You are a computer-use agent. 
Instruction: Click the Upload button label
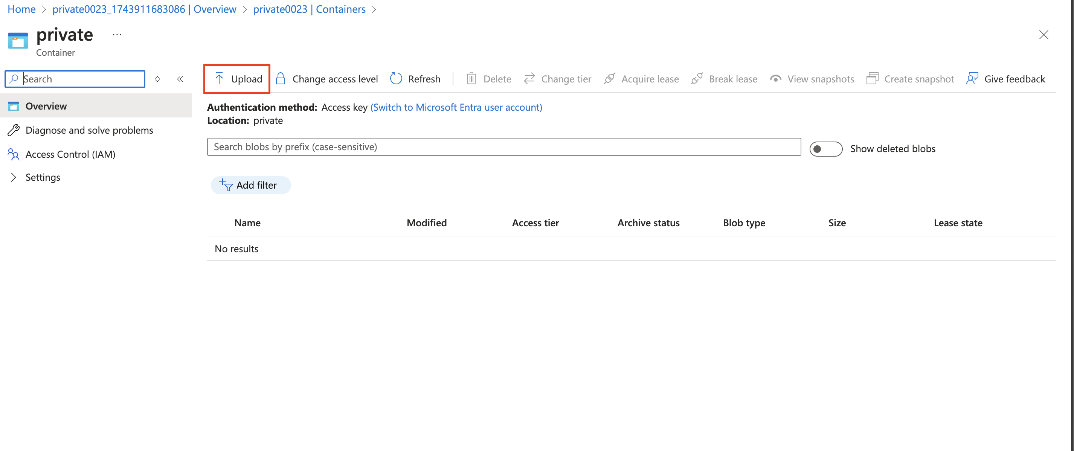pyautogui.click(x=246, y=79)
